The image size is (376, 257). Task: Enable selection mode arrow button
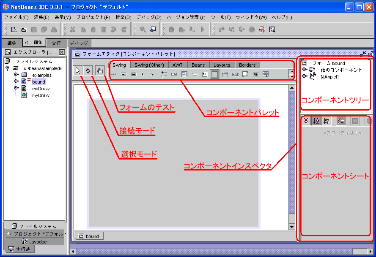click(78, 70)
